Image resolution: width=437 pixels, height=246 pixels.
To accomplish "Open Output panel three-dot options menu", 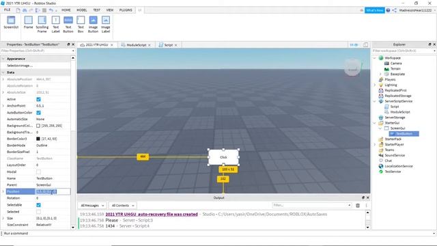I will (366, 206).
